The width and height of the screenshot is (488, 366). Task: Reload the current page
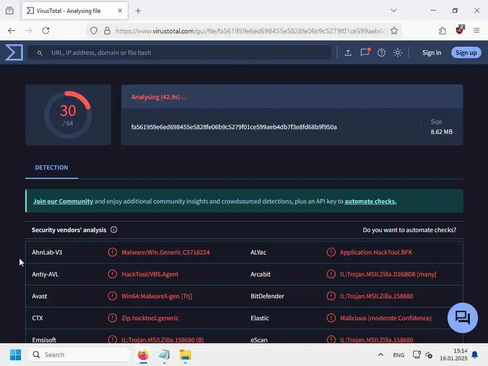pyautogui.click(x=46, y=30)
